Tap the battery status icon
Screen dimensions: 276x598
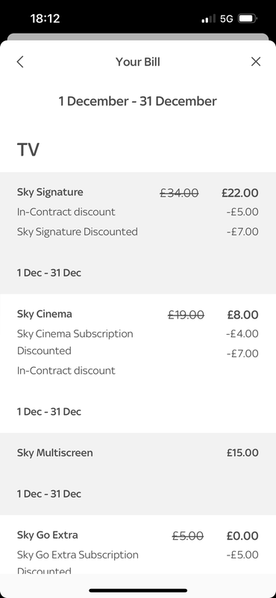coord(248,19)
